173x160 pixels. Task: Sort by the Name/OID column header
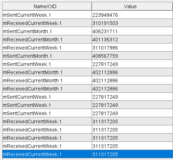point(47,6)
